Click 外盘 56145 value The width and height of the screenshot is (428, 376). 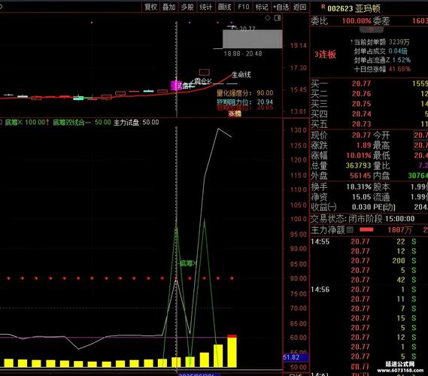pyautogui.click(x=360, y=176)
